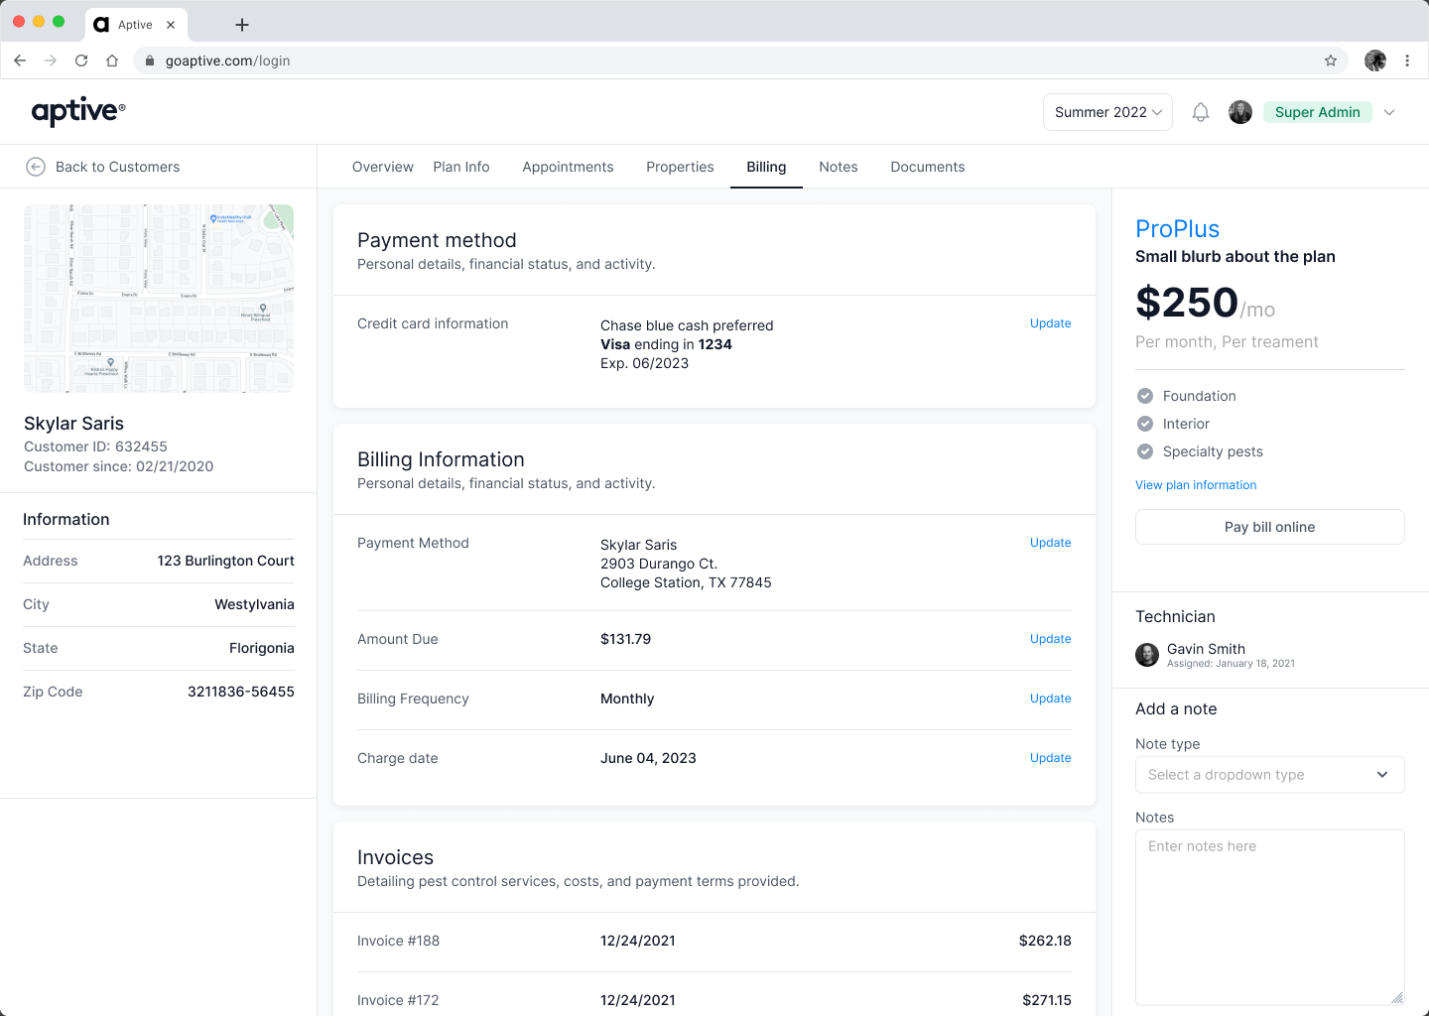1429x1016 pixels.
Task: Click Gavin Smith technician avatar
Action: 1147,655
